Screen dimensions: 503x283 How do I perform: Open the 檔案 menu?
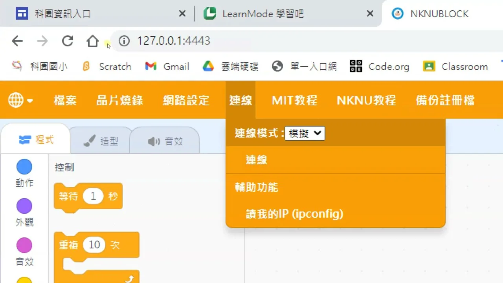click(65, 101)
